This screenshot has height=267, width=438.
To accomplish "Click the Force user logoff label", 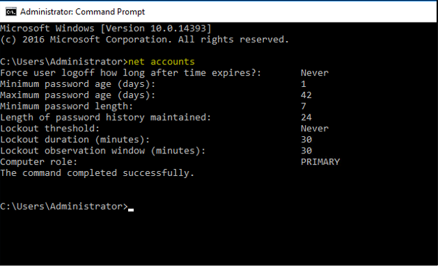I will pos(130,73).
